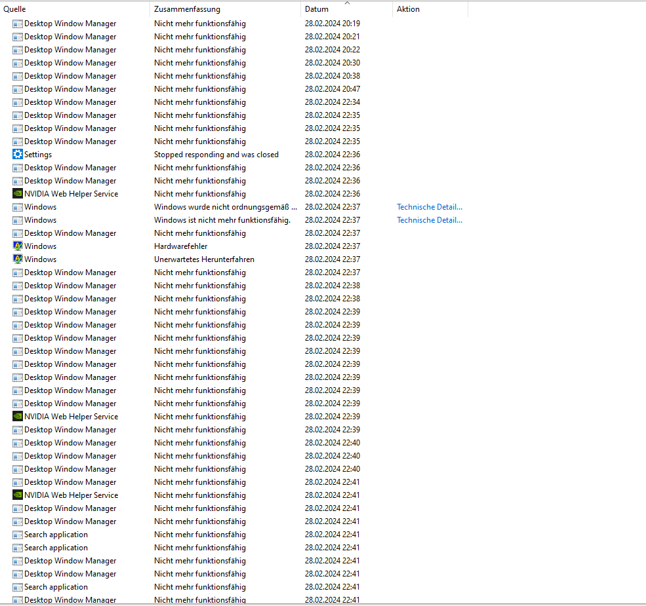Click the icon of Unerwartetes Herunterfahren row
This screenshot has height=606, width=646.
click(x=17, y=259)
